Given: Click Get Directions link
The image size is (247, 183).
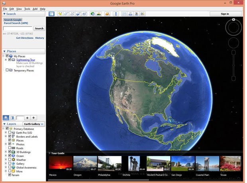Looking at the screenshot, I should tap(25, 38).
